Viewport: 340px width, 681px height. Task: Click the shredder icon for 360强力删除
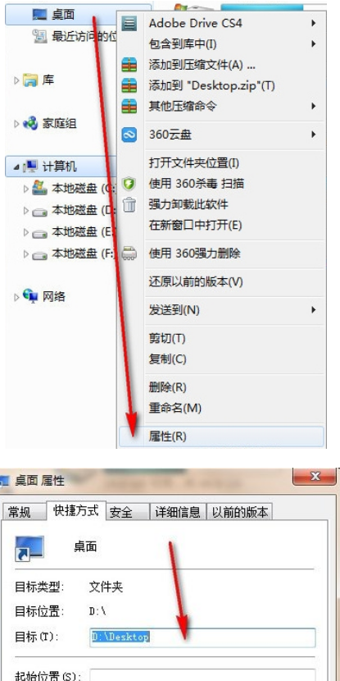click(x=129, y=253)
